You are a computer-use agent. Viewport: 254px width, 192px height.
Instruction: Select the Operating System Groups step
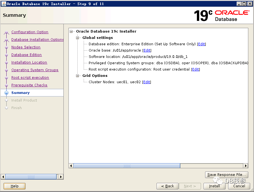point(35,70)
